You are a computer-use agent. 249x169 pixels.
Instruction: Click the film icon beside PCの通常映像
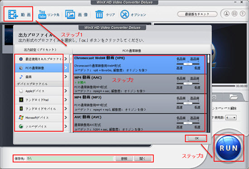(21, 68)
